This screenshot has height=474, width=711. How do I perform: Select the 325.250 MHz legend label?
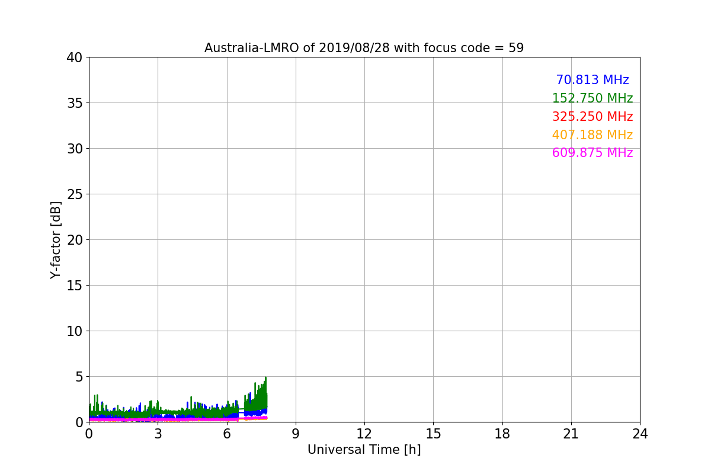[x=592, y=117]
